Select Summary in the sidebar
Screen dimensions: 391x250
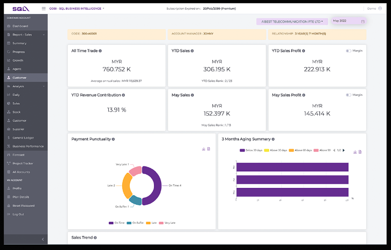(26, 43)
